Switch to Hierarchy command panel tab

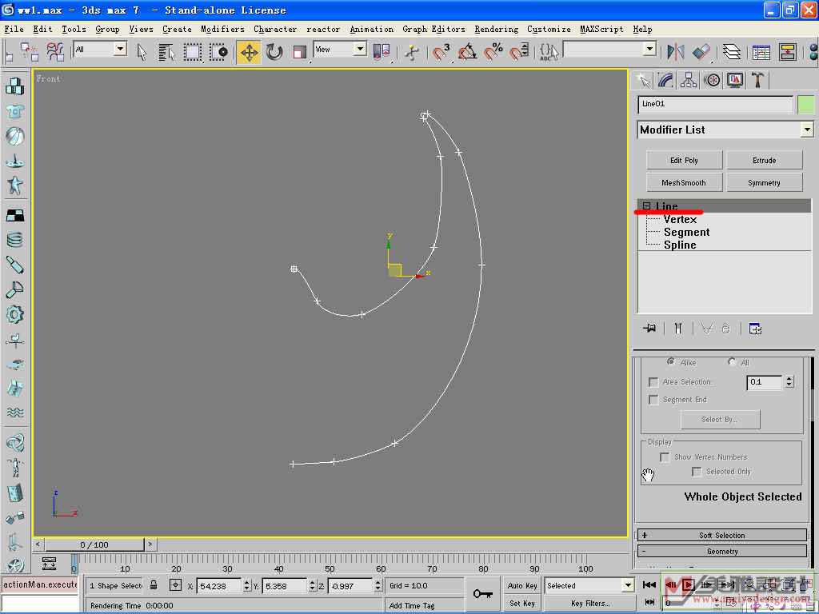coord(689,81)
